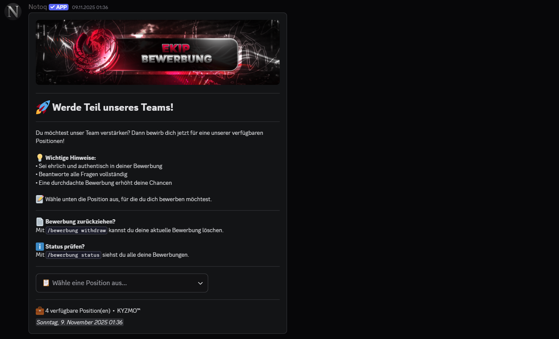Click the Sonntag, 9. November 2025 timestamp
Image resolution: width=559 pixels, height=339 pixels.
point(80,322)
